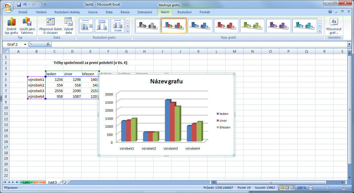
Task: Open the Rozložení stránky tab
Action: click(x=67, y=12)
